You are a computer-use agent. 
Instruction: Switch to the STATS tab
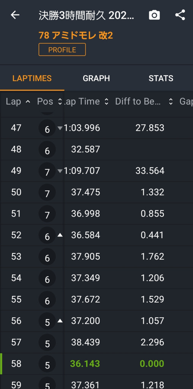(x=161, y=78)
